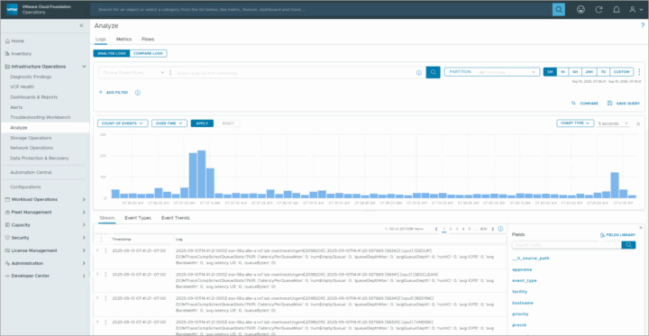Click the Apply button
Screen dimensions: 649x336
tap(202, 123)
